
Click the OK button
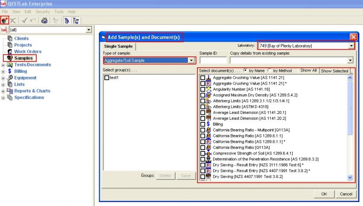(x=324, y=194)
